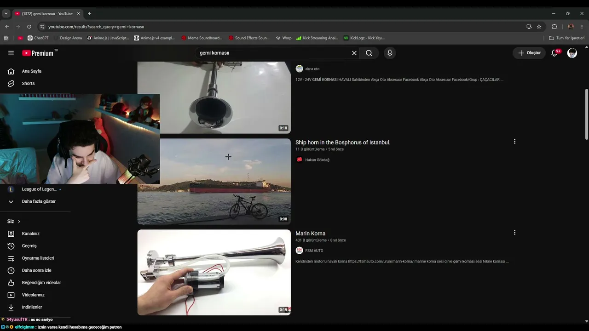Open the Sound Effects Soundboard bookmark
The width and height of the screenshot is (589, 331).
pyautogui.click(x=249, y=38)
